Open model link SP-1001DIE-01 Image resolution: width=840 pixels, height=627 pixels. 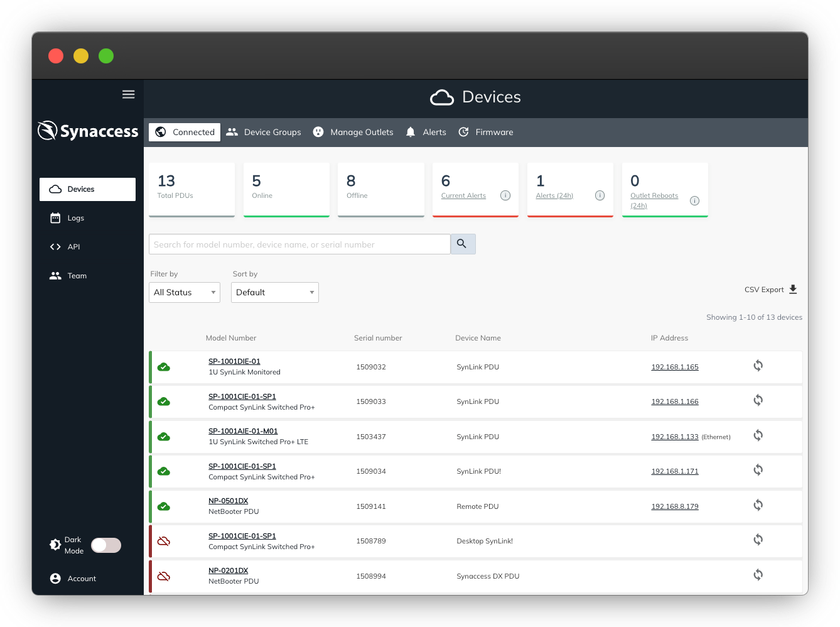(x=234, y=361)
